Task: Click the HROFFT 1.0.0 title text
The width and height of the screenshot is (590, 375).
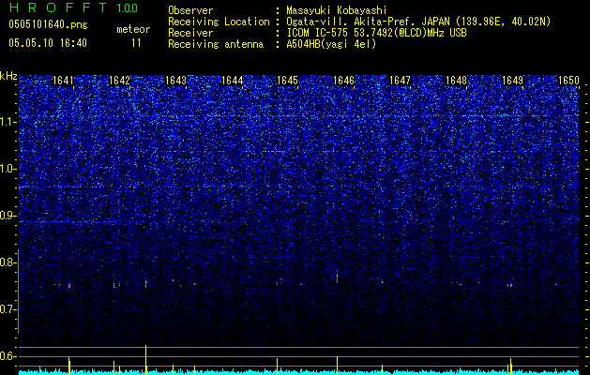Action: 73,7
